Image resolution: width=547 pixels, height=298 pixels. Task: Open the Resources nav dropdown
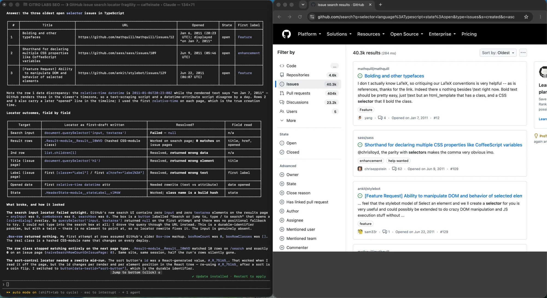click(x=371, y=34)
